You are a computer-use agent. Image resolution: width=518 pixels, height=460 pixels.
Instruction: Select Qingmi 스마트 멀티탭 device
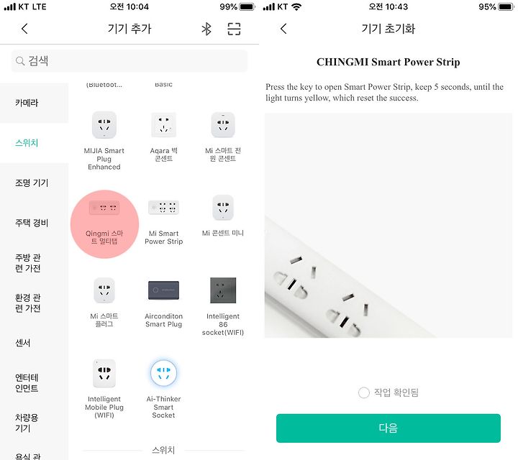104,224
